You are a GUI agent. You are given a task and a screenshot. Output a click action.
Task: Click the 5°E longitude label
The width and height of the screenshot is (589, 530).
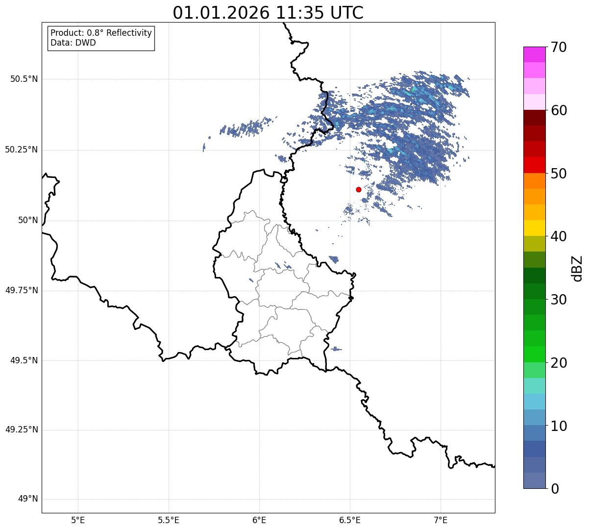click(x=78, y=520)
